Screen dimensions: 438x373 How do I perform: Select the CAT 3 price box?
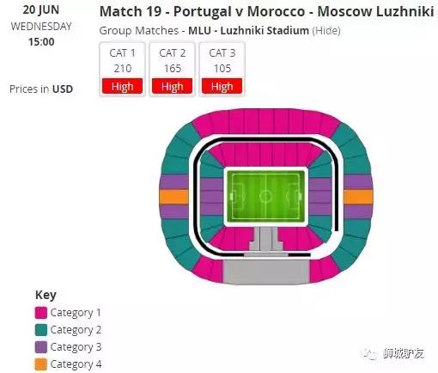222,69
